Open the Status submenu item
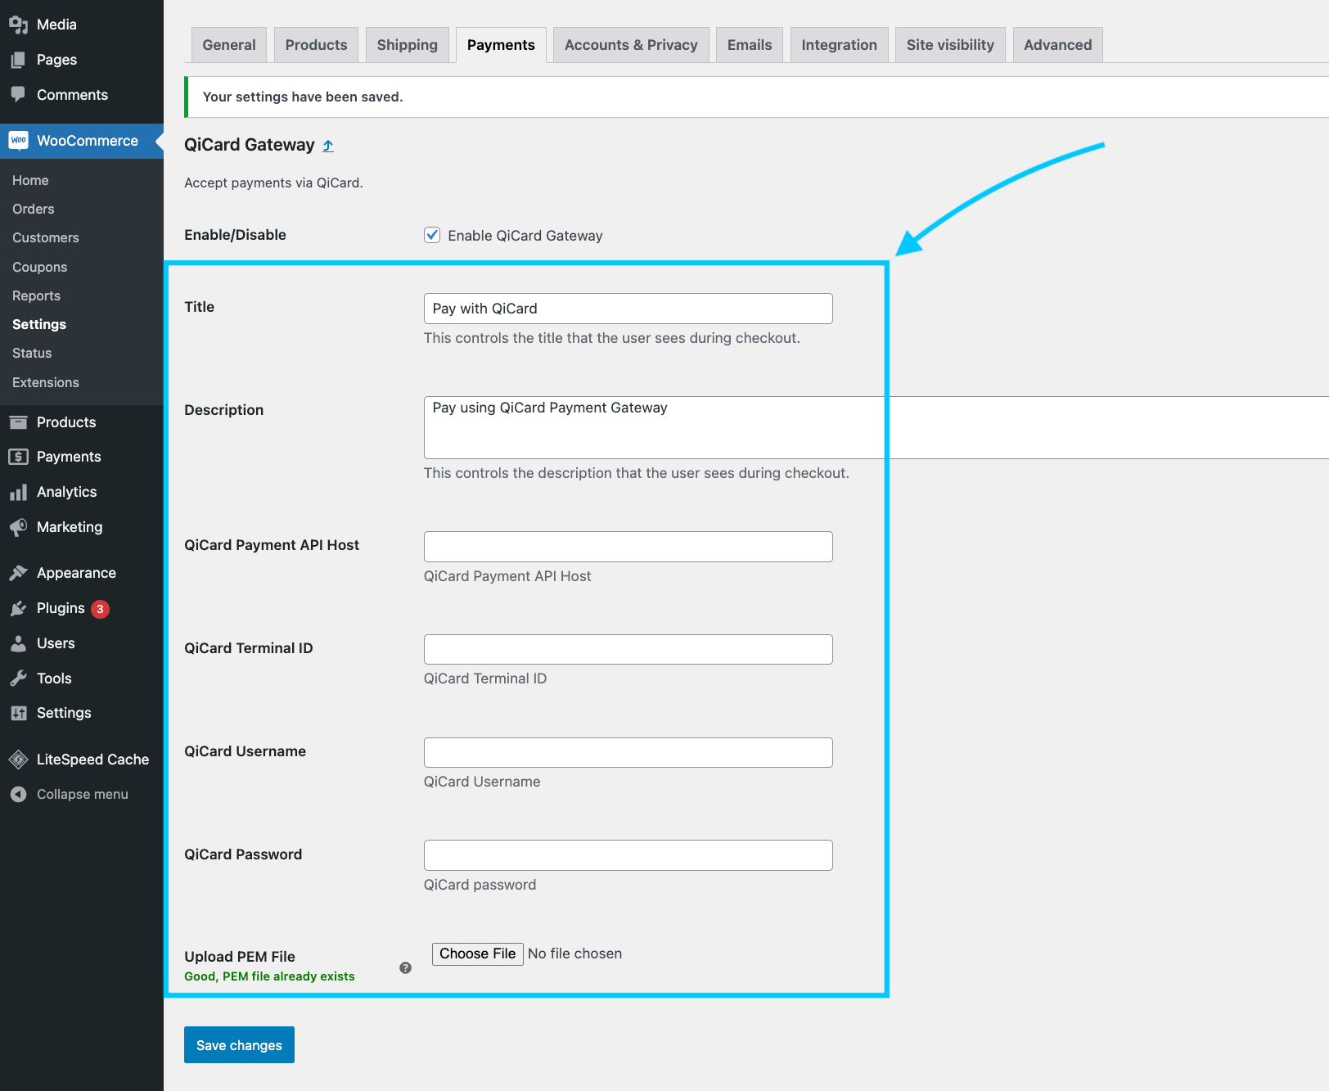The image size is (1329, 1091). [x=32, y=353]
